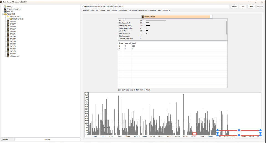Click the Browse button
The width and height of the screenshot is (266, 143).
(x=234, y=7)
